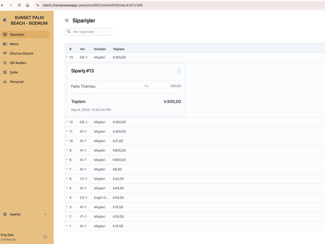This screenshot has width=325, height=244.
Task: Click the Eng Gok user name
Action: point(7,235)
